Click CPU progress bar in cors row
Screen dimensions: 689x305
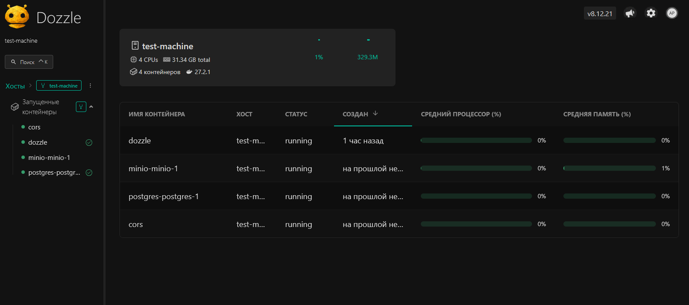click(x=476, y=224)
